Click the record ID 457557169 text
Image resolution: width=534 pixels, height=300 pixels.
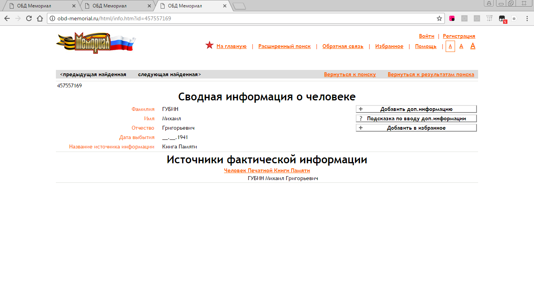[69, 86]
